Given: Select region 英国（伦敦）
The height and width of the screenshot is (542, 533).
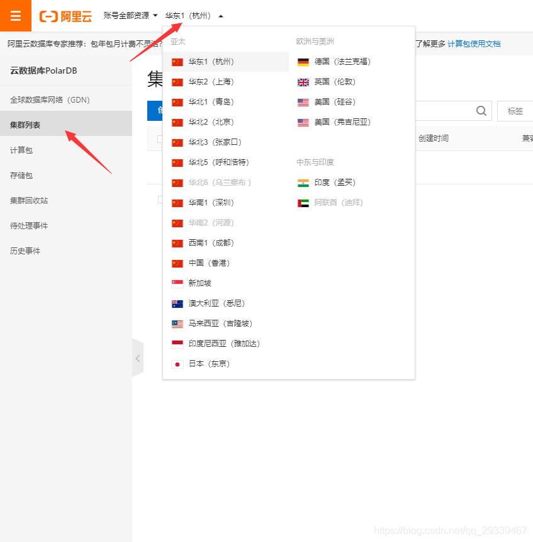Looking at the screenshot, I should tap(352, 82).
